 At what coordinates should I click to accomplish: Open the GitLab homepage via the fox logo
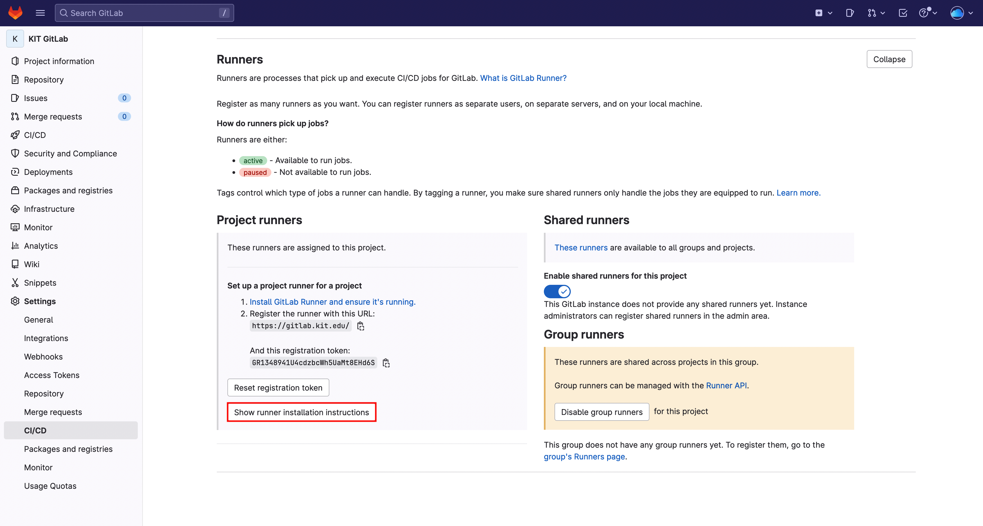15,13
